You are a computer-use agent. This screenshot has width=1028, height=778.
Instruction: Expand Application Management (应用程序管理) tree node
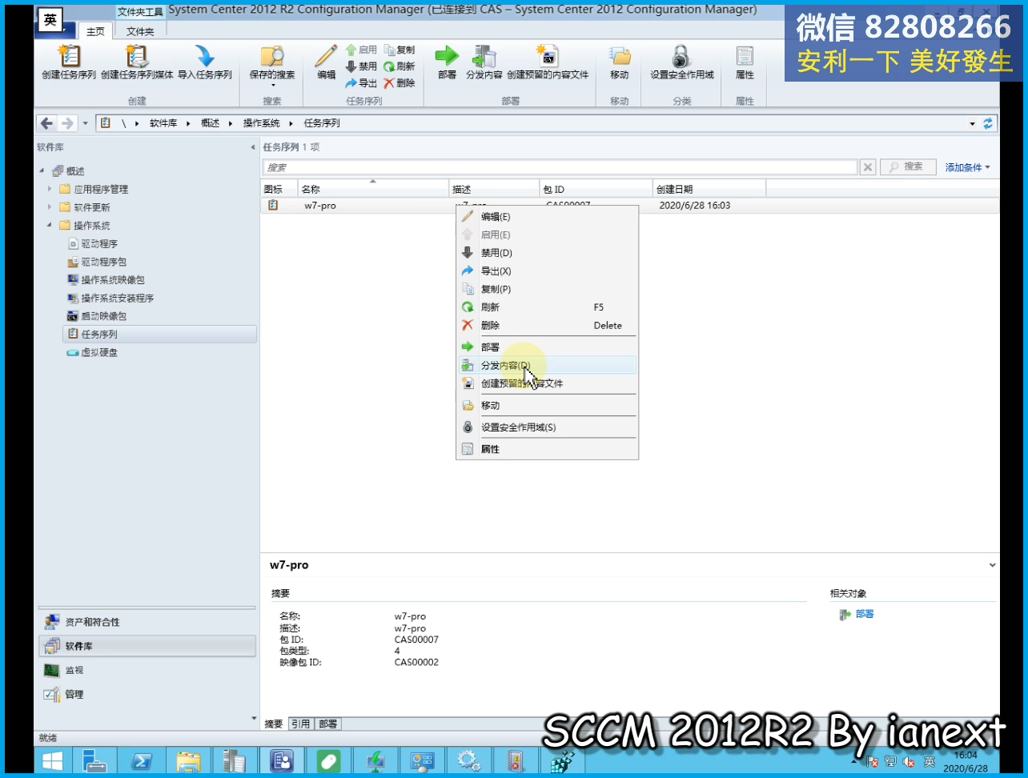click(50, 190)
